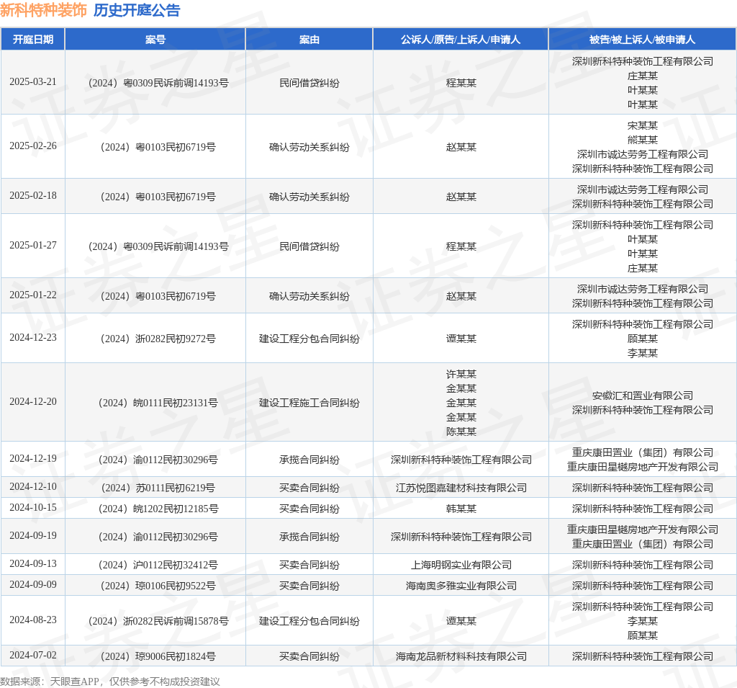737x688 pixels.
Task: Click '李某某' in the 2024-12-23 row
Action: pyautogui.click(x=643, y=353)
